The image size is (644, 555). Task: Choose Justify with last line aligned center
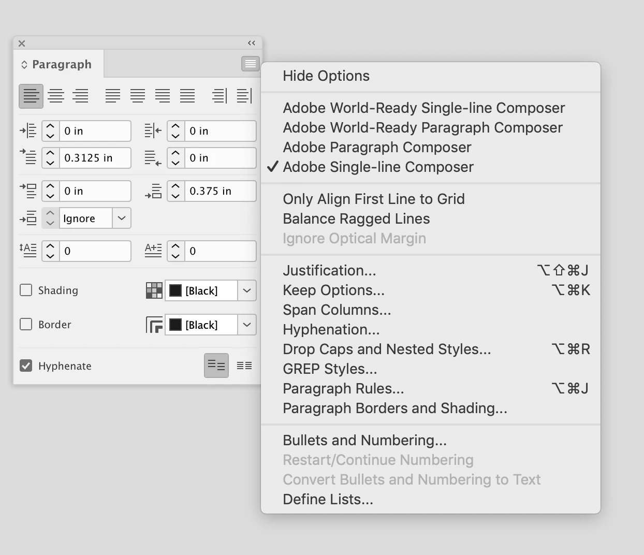pos(138,96)
